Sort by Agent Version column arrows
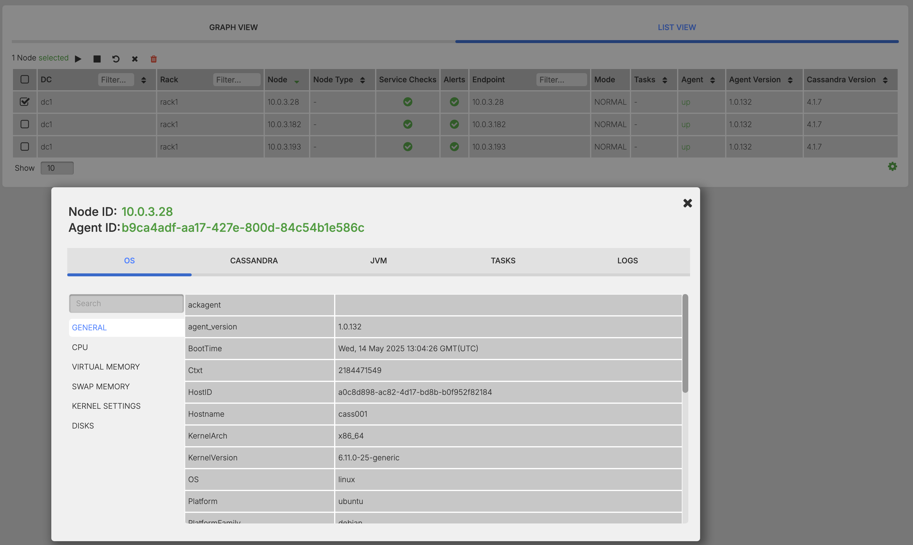The width and height of the screenshot is (913, 545). pos(790,80)
